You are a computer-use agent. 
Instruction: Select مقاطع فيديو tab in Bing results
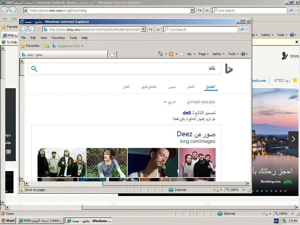click(149, 87)
